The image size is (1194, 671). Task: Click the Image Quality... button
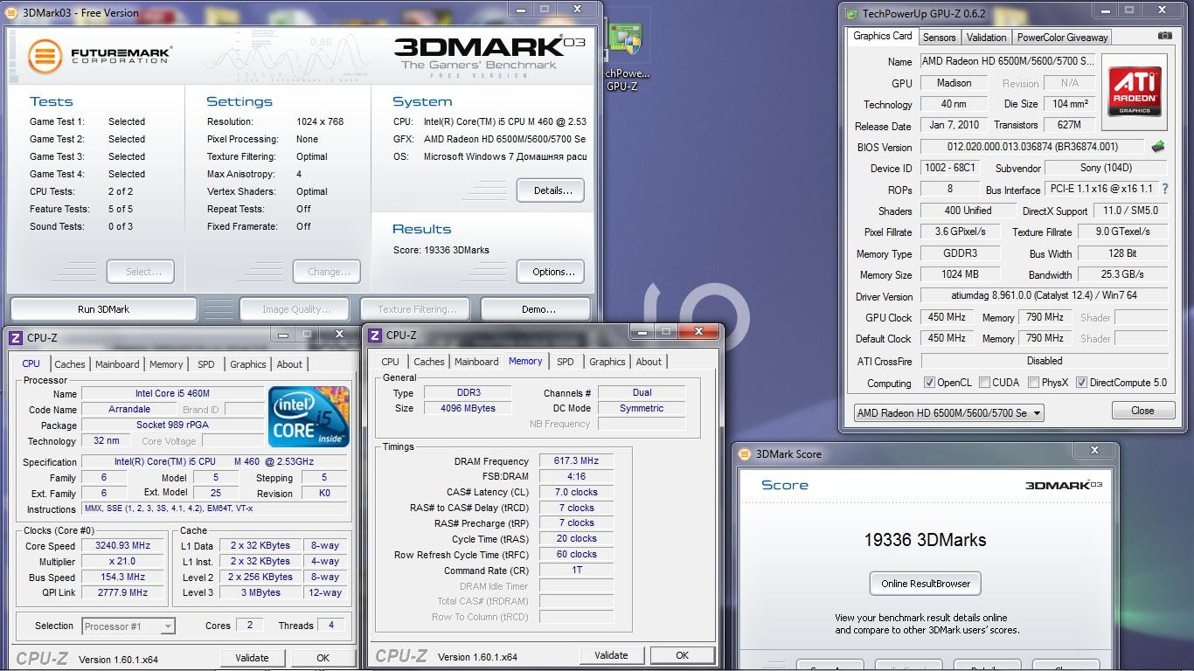[x=295, y=309]
